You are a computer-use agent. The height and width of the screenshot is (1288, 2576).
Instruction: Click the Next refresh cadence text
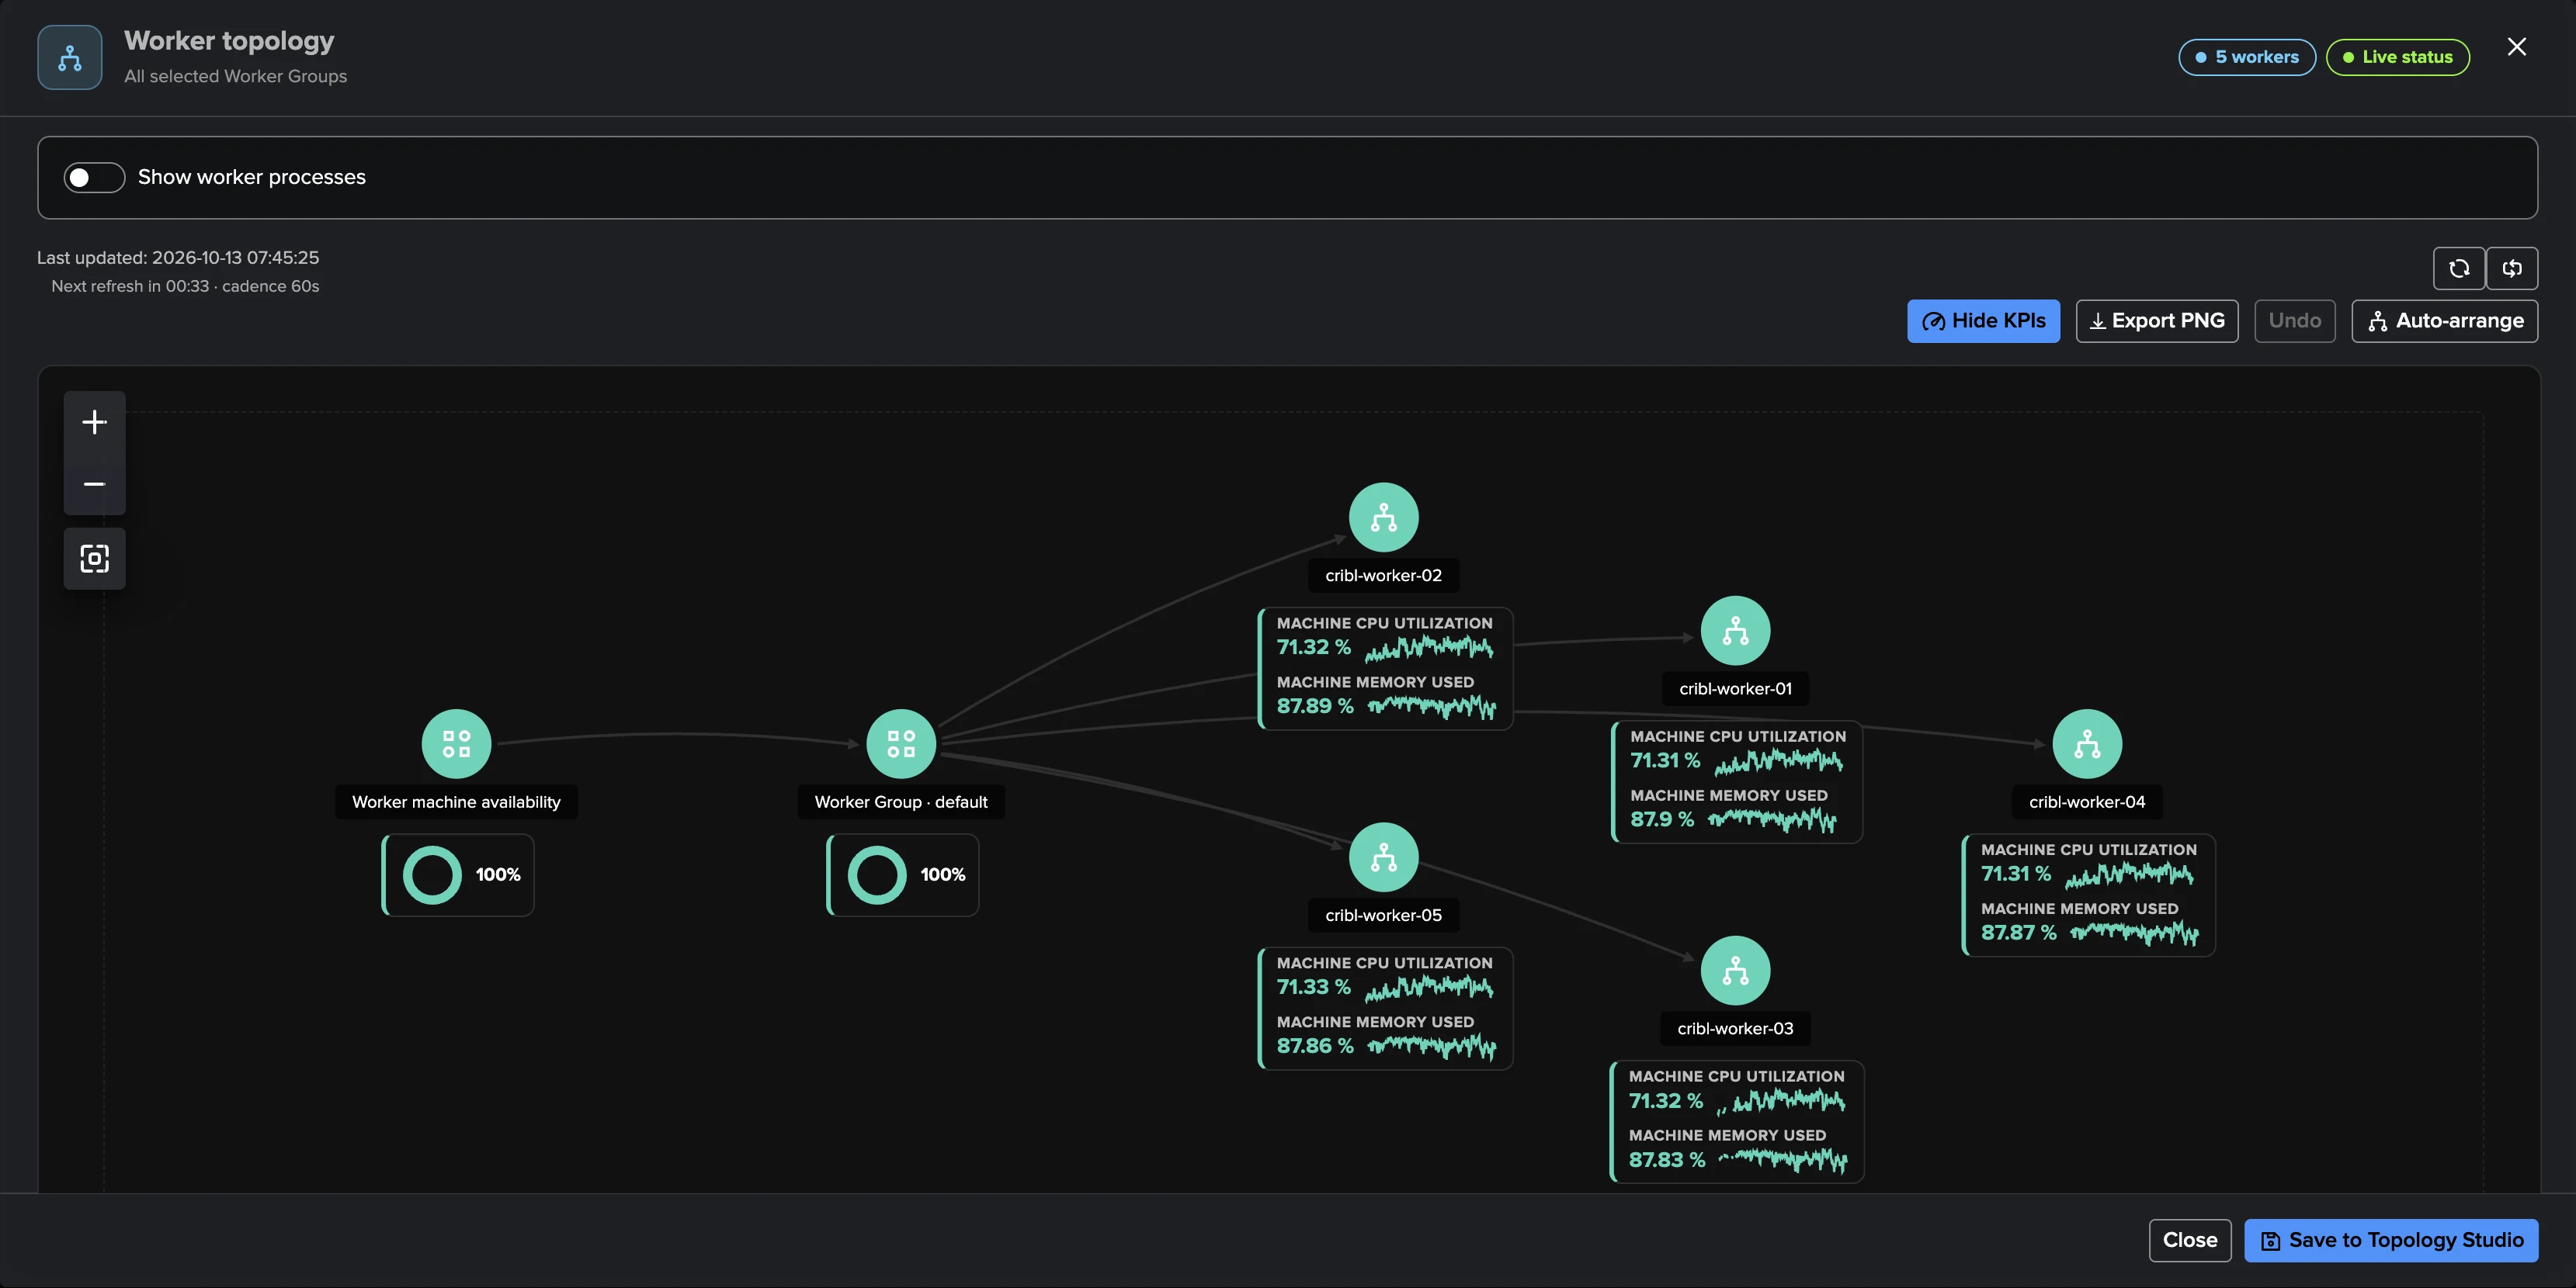(185, 287)
